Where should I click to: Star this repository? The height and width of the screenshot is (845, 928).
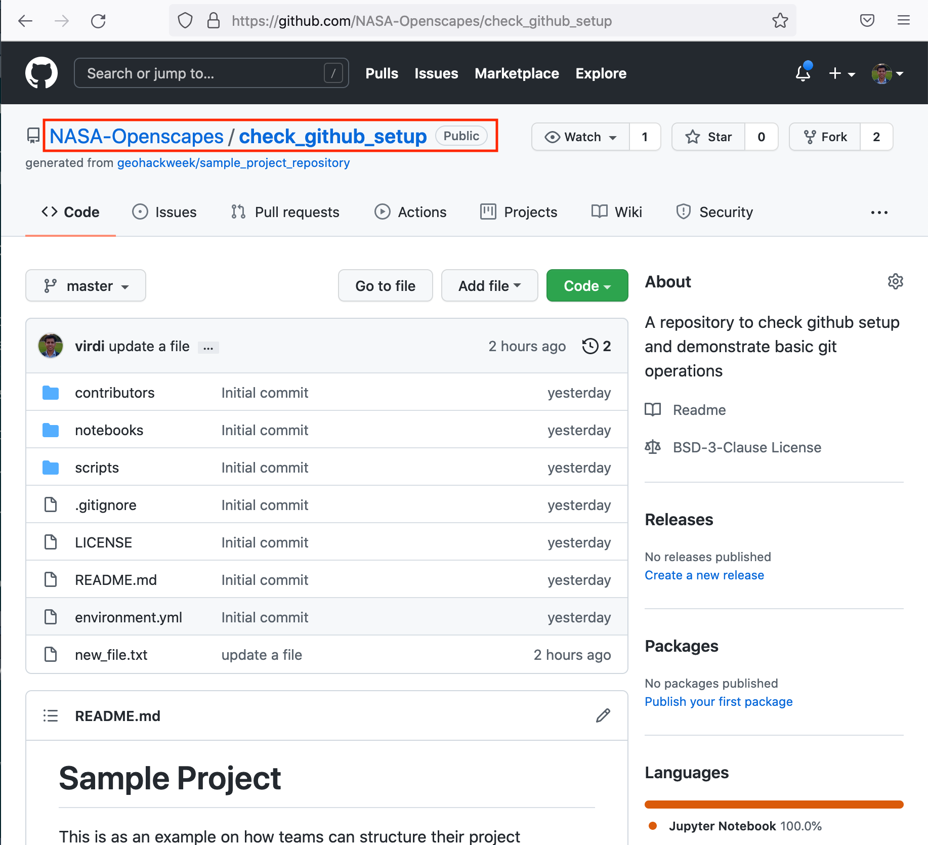point(708,137)
